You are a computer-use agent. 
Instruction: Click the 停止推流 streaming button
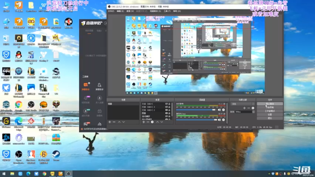270,104
